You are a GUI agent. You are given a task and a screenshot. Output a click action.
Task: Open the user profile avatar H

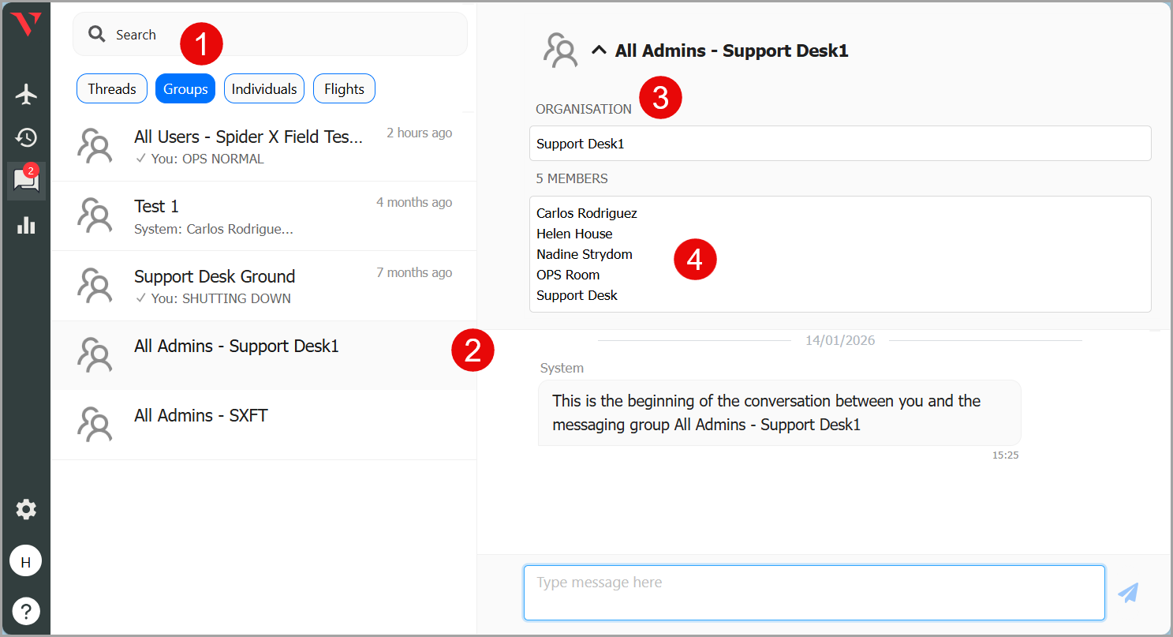(26, 562)
